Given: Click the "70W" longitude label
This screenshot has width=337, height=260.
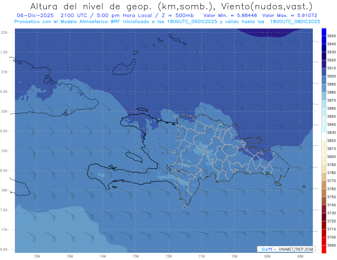Looking at the screenshot, I should (234, 256).
